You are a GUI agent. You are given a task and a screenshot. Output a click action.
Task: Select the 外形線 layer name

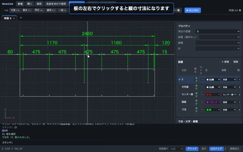(185, 87)
